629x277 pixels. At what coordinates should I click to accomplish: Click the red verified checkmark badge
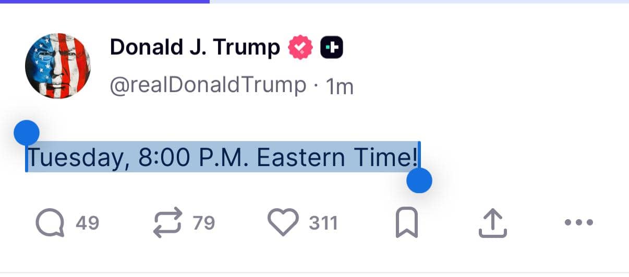300,48
